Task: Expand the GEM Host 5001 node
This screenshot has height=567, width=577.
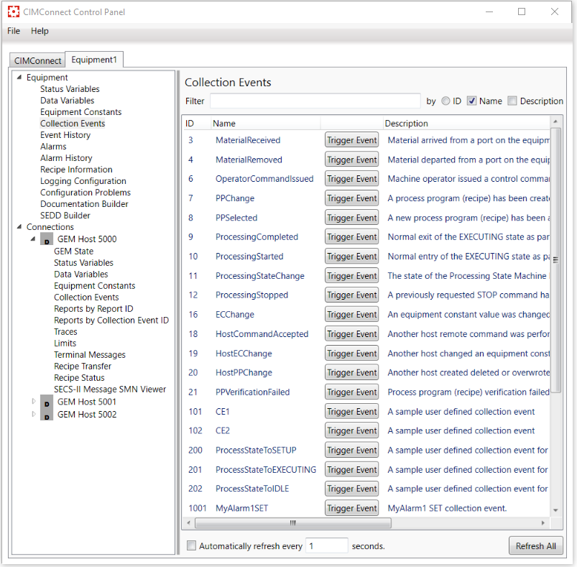Action: point(34,402)
